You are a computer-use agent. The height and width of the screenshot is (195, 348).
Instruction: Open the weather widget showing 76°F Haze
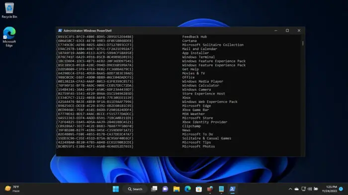[12, 189]
